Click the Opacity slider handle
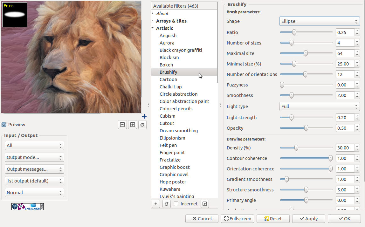Viewport: 365px width, 227px height. pos(306,128)
